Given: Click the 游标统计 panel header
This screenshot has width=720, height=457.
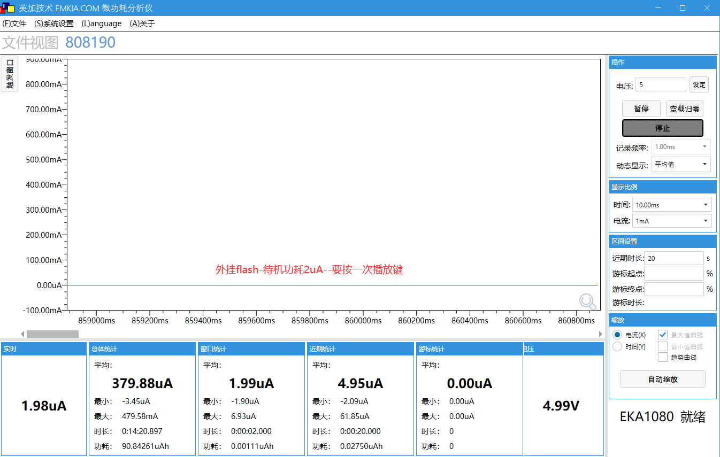Looking at the screenshot, I should (469, 349).
